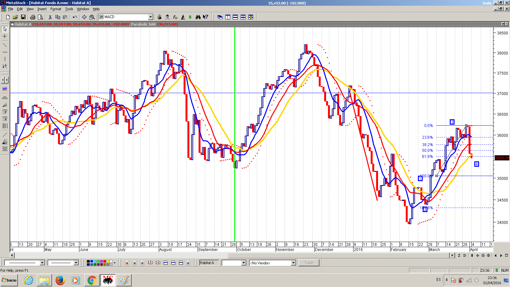Click the 61.8% Fibonacci level label
Image resolution: width=510 pixels, height=287 pixels.
427,157
